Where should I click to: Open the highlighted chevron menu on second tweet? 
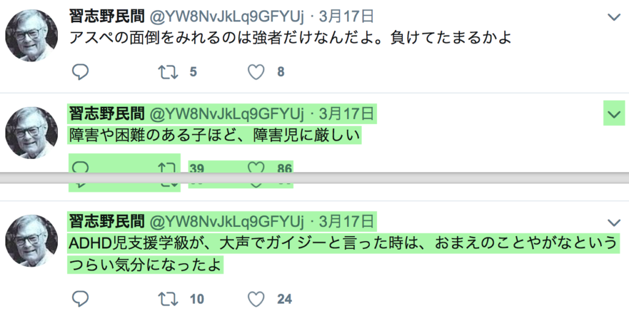pos(614,115)
